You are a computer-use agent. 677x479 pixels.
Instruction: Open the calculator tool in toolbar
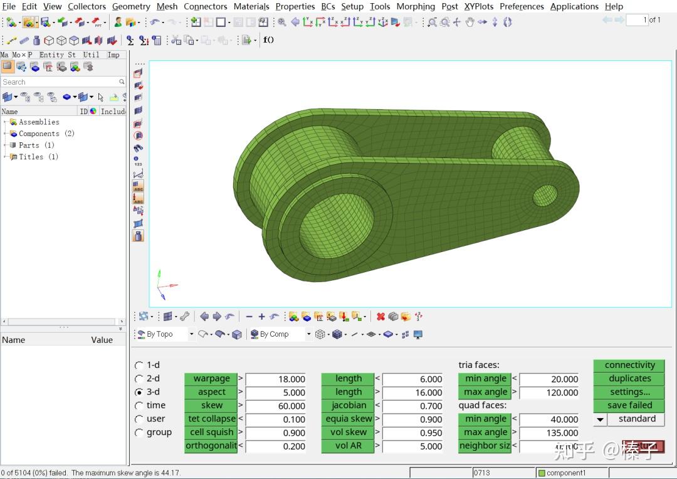click(x=157, y=40)
